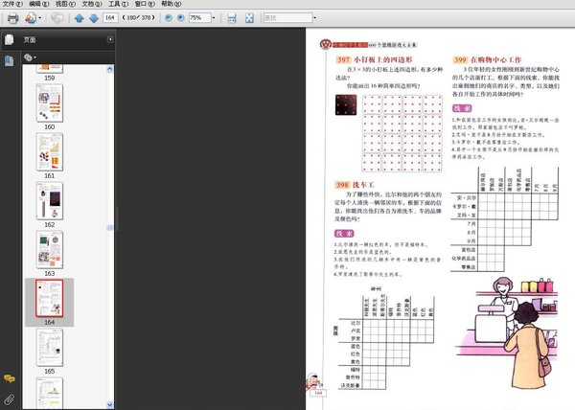This screenshot has height=410, width=575.
Task: Expand the pages panel options gear menu
Action: point(31,57)
